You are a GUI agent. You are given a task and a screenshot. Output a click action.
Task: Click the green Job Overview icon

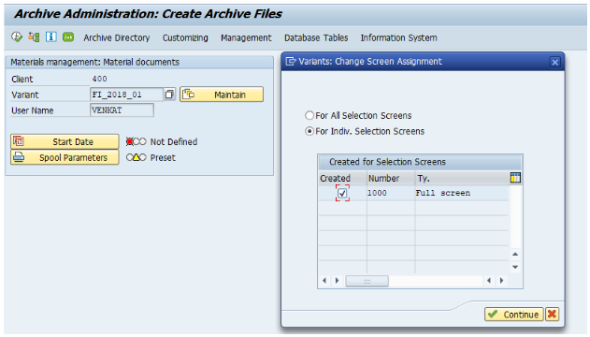point(68,37)
